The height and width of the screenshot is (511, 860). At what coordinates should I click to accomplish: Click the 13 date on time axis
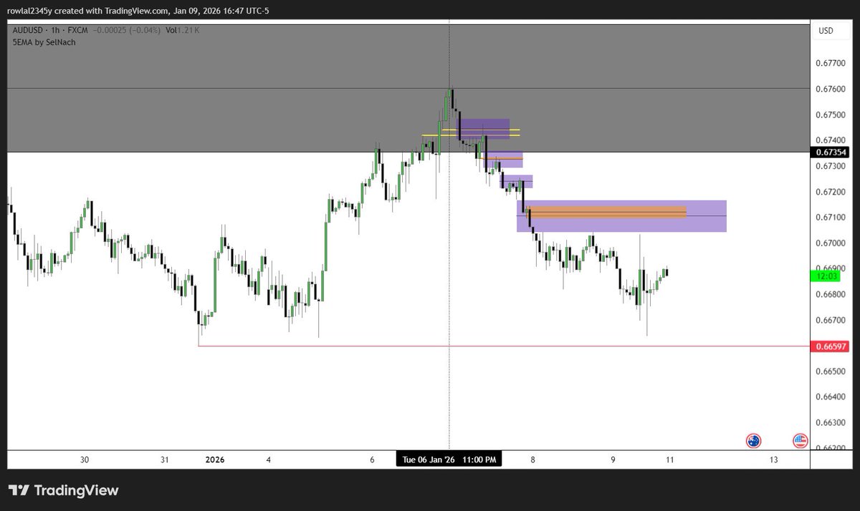[x=773, y=460]
